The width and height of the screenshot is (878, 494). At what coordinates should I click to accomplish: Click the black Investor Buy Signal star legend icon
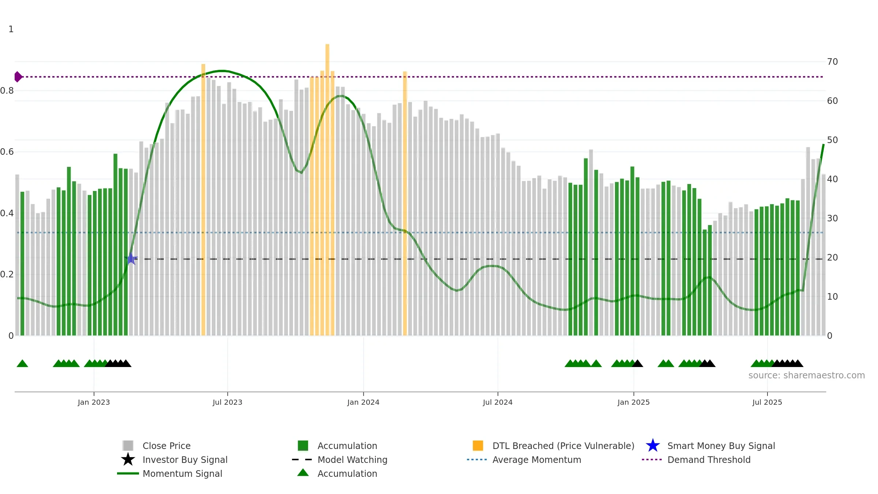[x=128, y=459]
